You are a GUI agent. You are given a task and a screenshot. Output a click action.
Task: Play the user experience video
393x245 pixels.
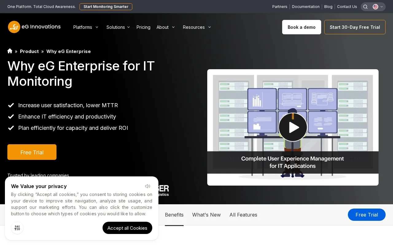(x=293, y=127)
